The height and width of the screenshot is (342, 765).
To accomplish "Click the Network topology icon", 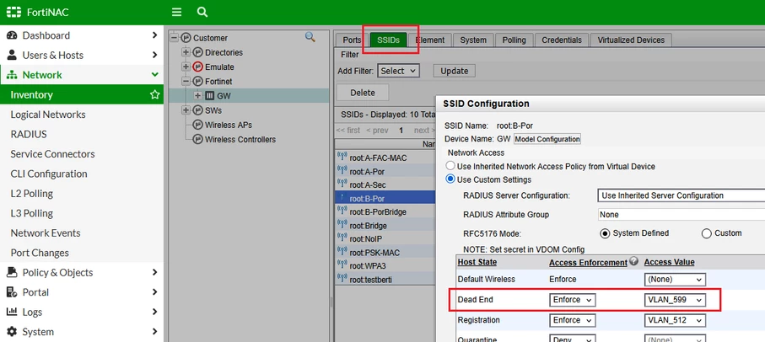I will point(12,75).
